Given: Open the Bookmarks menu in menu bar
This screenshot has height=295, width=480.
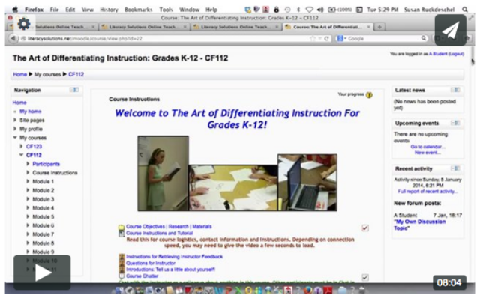Looking at the screenshot, I should click(138, 10).
